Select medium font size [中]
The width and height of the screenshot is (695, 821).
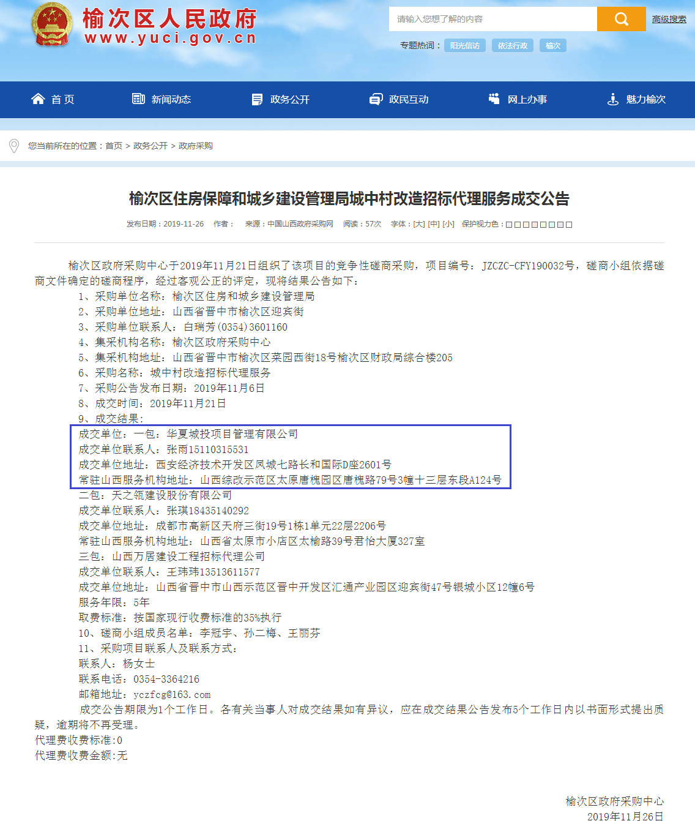point(434,224)
